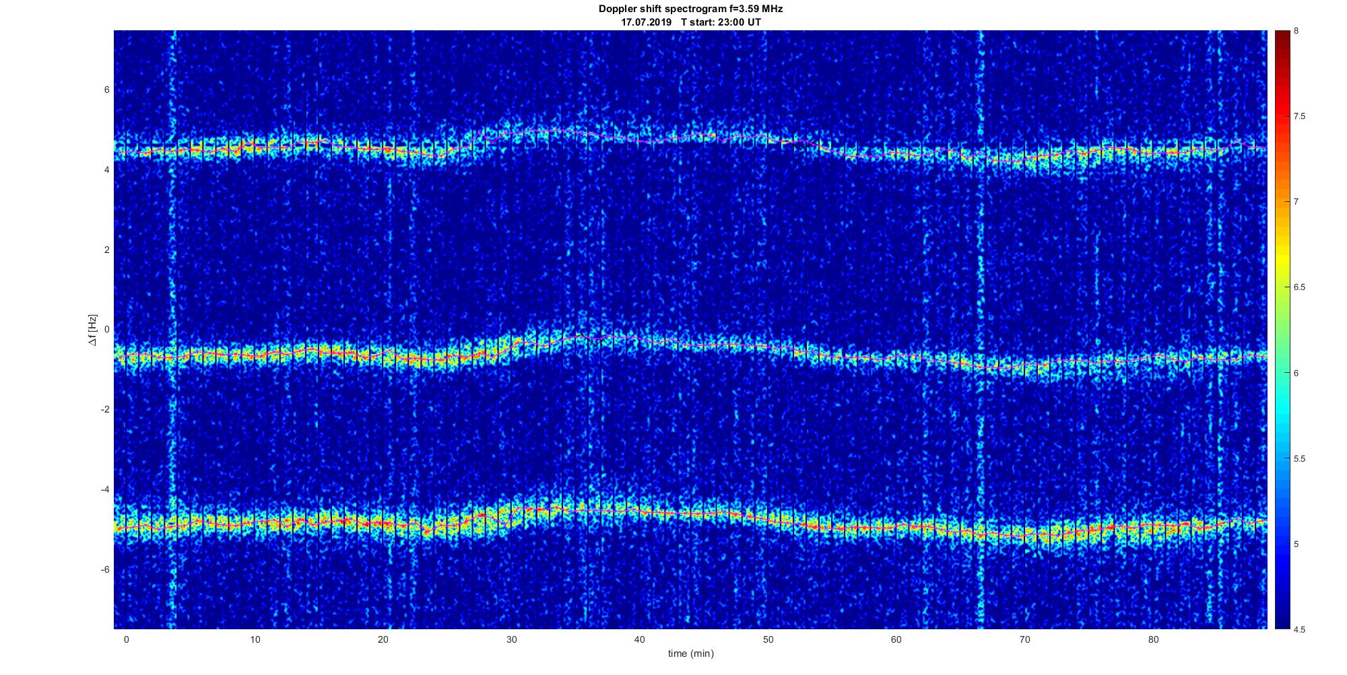Screen dimensions: 1347x675
Task: Click the lower Doppler trace near -5 Hz
Action: 691,515
